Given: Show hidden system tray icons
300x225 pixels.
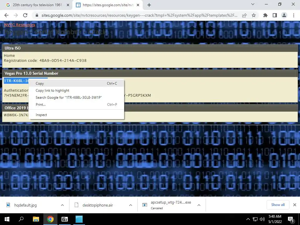Looking at the screenshot, I should 248,219.
